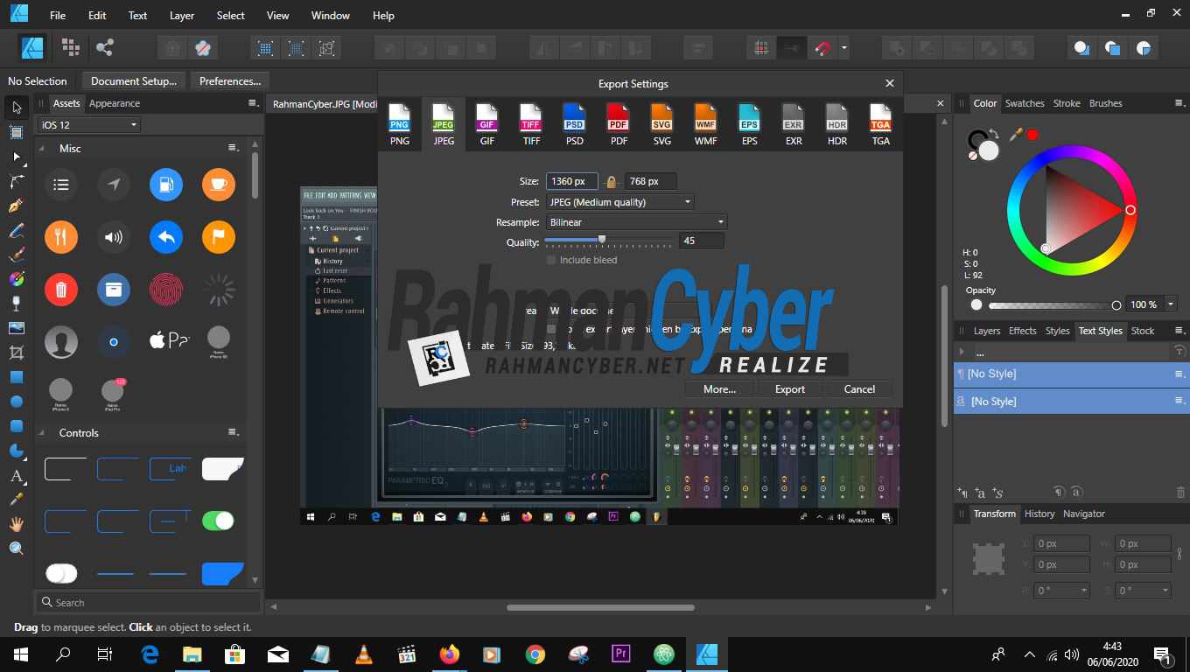Choose the PDF export format icon

(619, 123)
